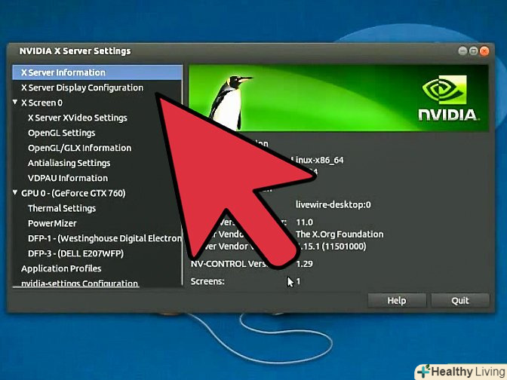
Task: Open Thermal Settings page
Action: coord(62,208)
